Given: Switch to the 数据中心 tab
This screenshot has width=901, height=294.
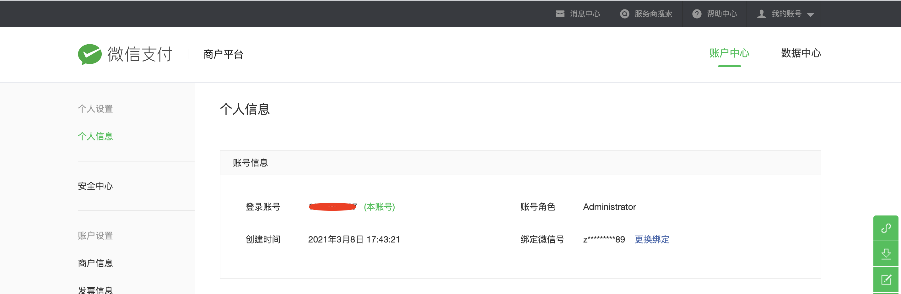Looking at the screenshot, I should (801, 53).
